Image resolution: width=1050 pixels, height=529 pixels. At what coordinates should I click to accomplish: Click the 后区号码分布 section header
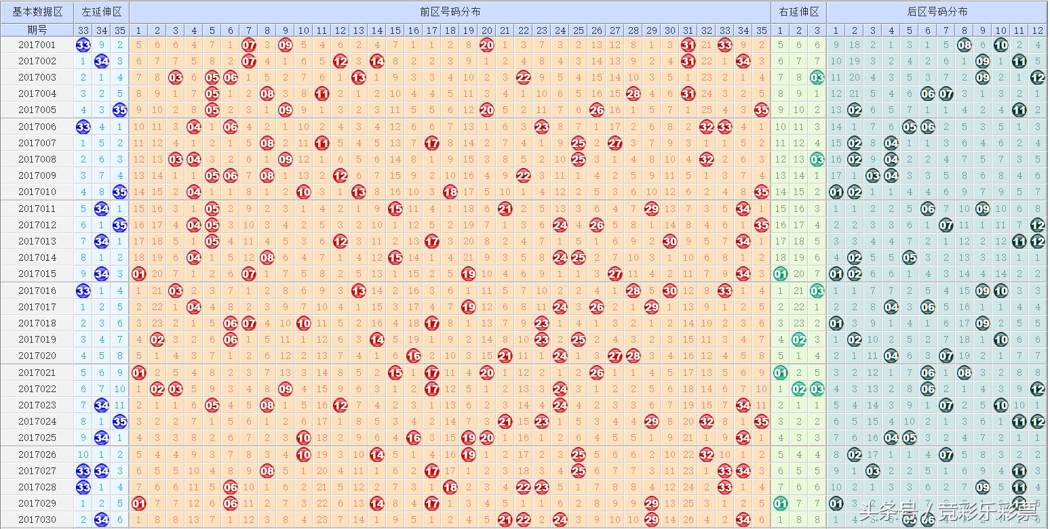[x=937, y=12]
